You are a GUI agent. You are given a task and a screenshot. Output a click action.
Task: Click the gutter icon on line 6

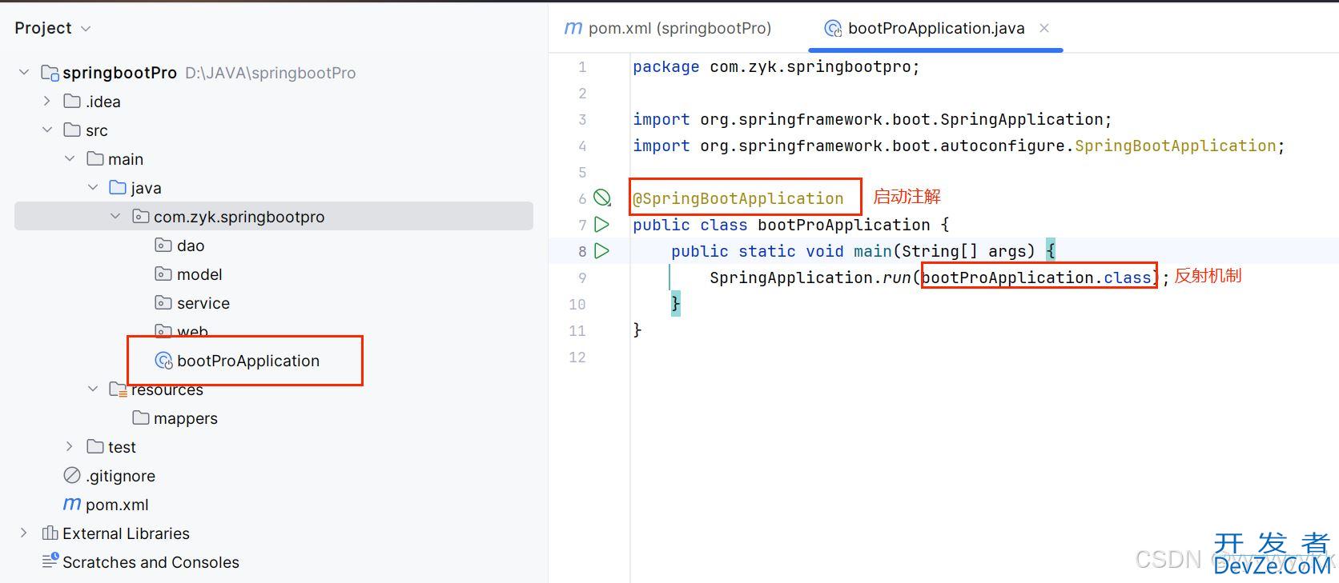point(602,198)
